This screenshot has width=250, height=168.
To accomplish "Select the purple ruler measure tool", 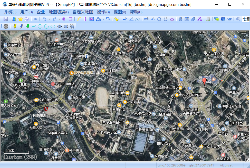I will [x=85, y=19].
